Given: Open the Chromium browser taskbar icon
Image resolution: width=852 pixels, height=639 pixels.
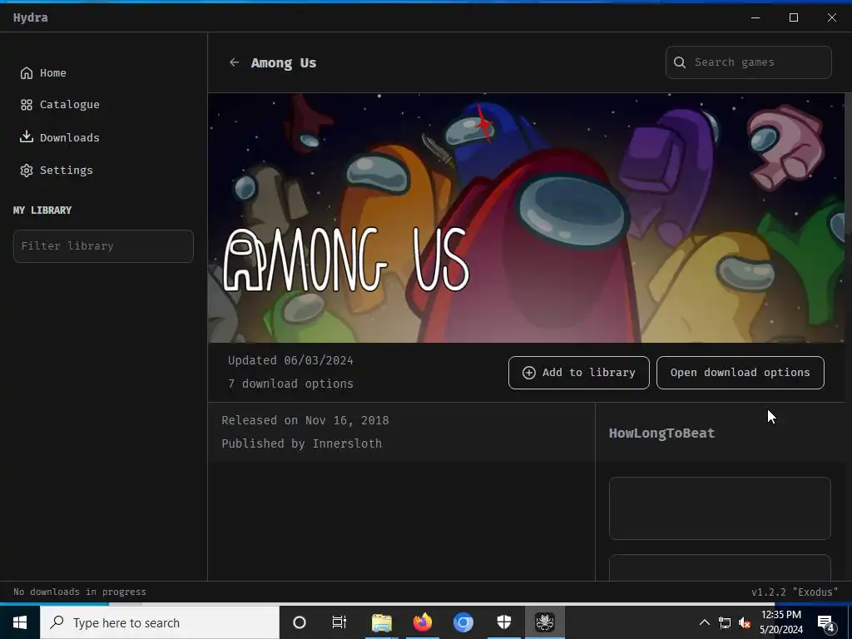Looking at the screenshot, I should pyautogui.click(x=463, y=622).
